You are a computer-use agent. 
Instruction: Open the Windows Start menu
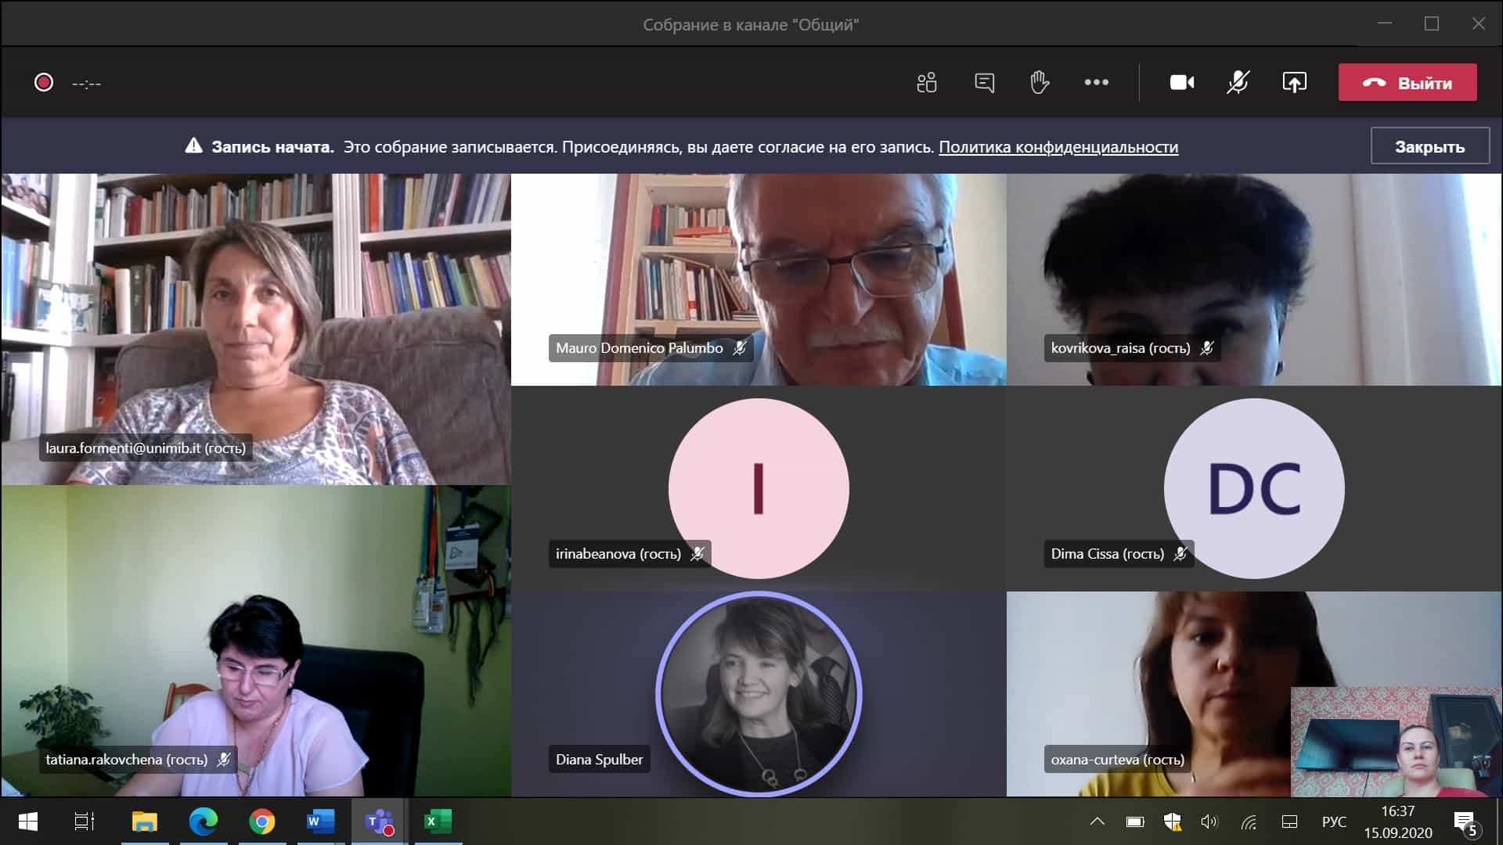28,822
